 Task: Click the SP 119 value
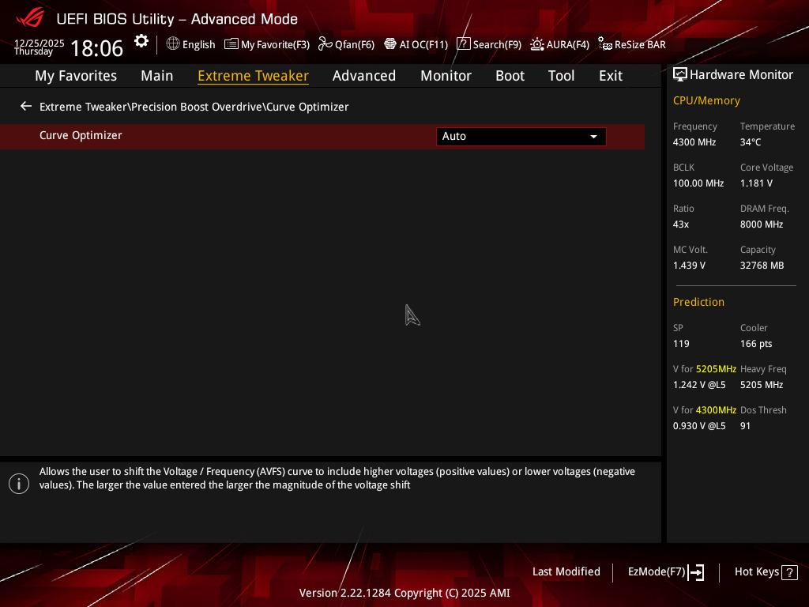(x=680, y=344)
